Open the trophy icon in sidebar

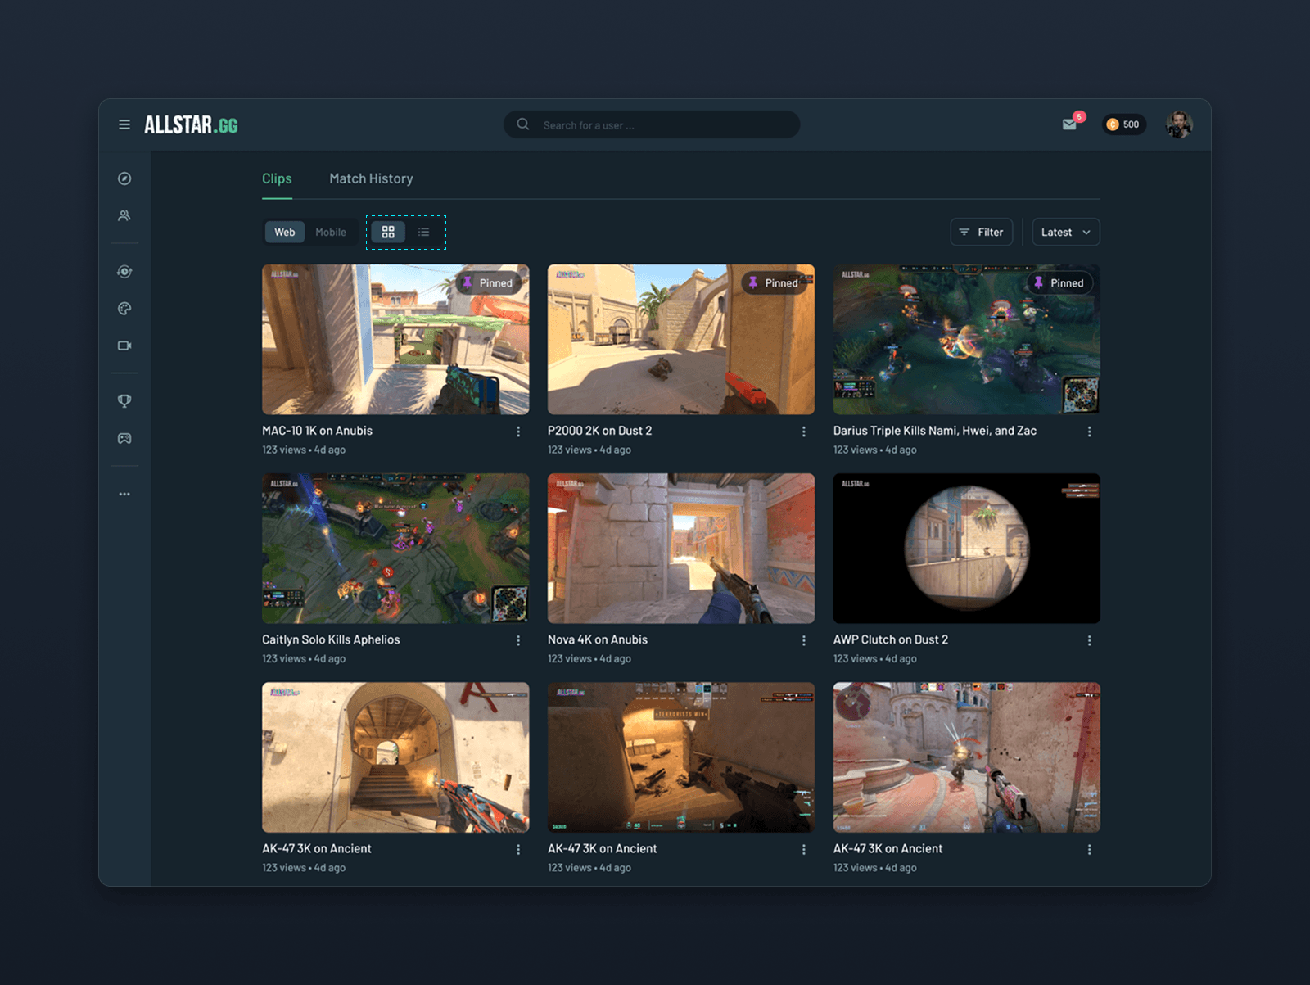(x=124, y=401)
